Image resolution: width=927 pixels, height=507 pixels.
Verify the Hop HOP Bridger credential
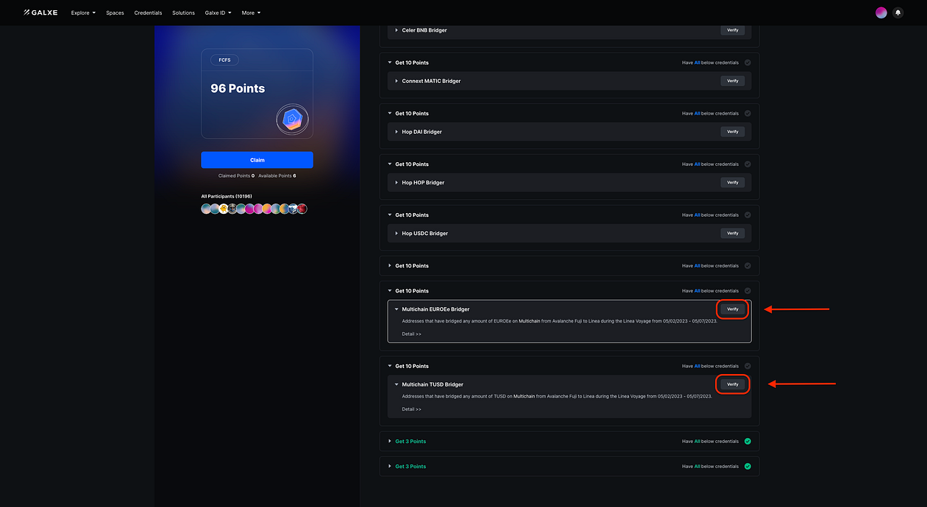click(x=732, y=182)
